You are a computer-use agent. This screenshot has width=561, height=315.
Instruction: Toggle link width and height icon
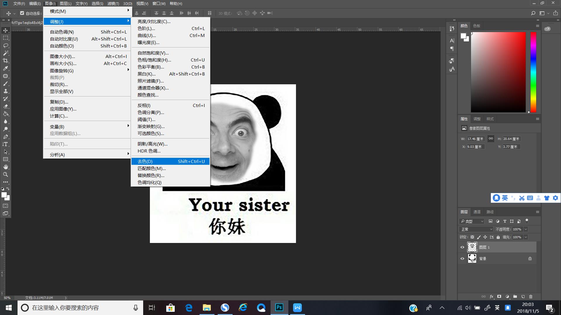click(x=491, y=139)
